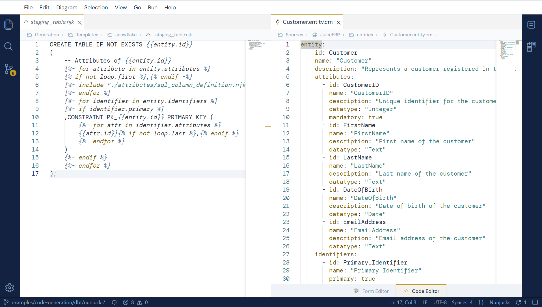The width and height of the screenshot is (542, 307).
Task: Open the Explorer files icon in sidebar
Action: click(9, 25)
